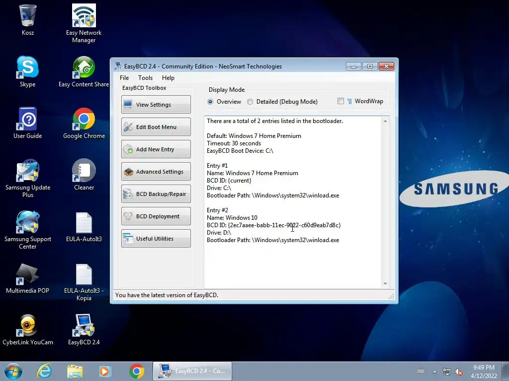The width and height of the screenshot is (509, 381).
Task: Click the Add New Entry button
Action: tap(156, 149)
